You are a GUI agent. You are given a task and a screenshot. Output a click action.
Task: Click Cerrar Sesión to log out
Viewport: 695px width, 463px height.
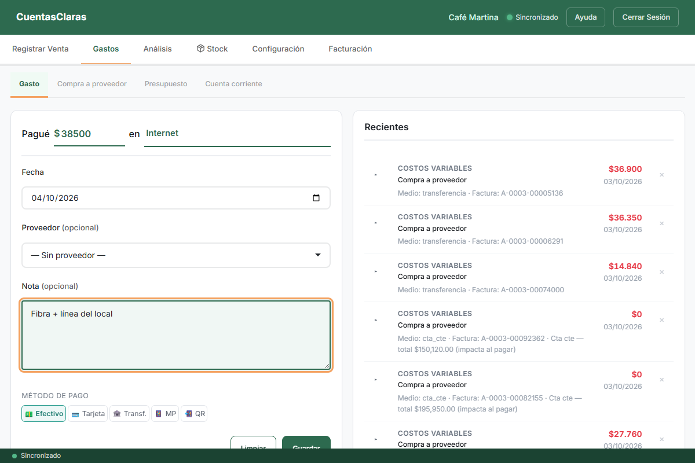(x=646, y=17)
